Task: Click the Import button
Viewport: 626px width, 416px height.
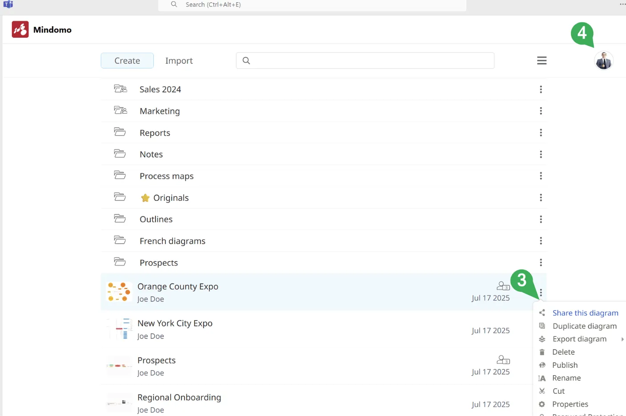Action: coord(179,61)
